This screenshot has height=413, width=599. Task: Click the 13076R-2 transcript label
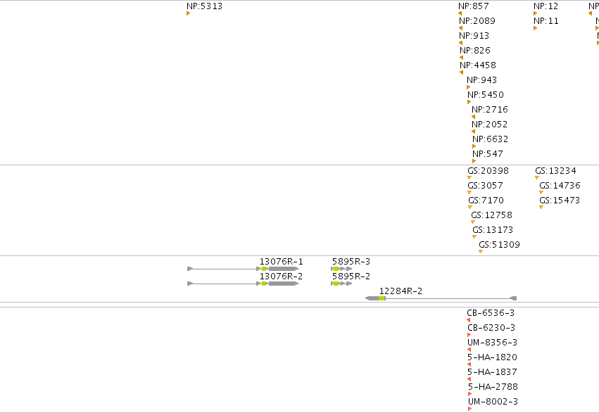click(281, 277)
